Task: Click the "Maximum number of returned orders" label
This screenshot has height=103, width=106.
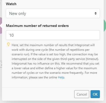Action: click(37, 26)
